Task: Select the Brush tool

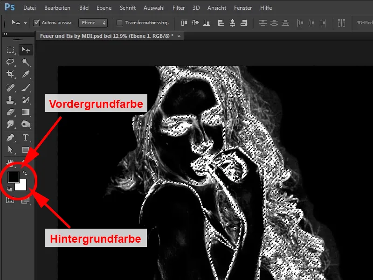Action: click(x=26, y=88)
